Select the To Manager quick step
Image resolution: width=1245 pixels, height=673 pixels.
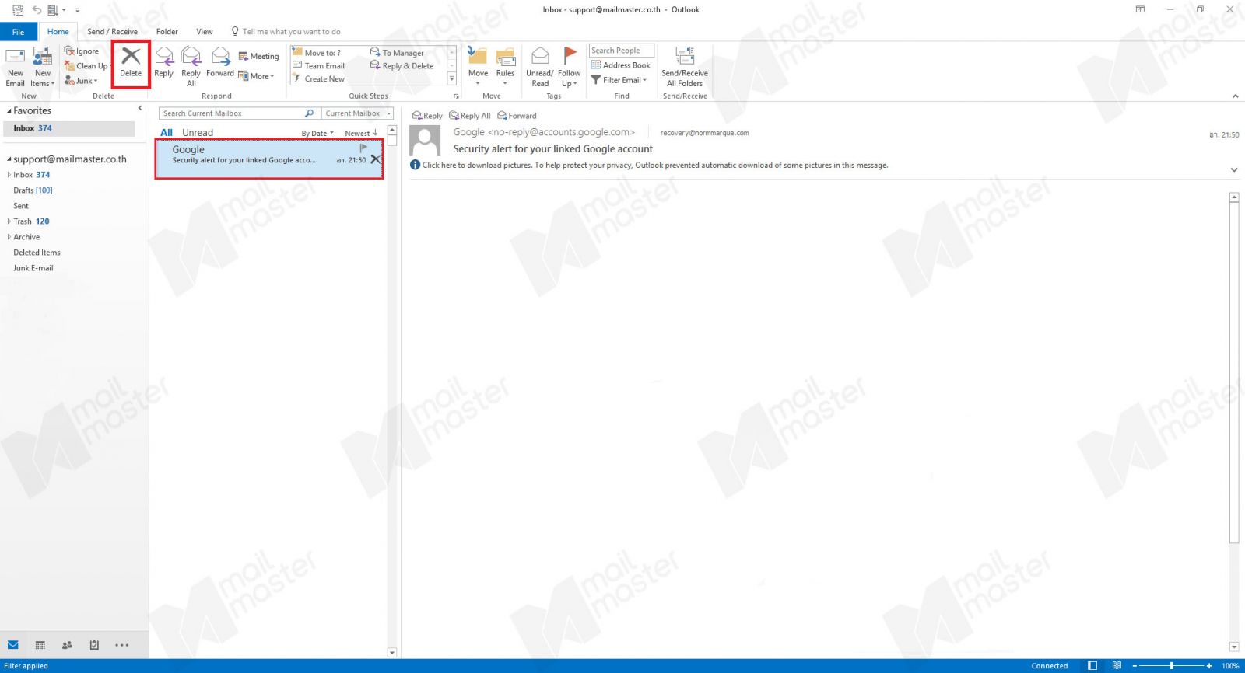397,53
